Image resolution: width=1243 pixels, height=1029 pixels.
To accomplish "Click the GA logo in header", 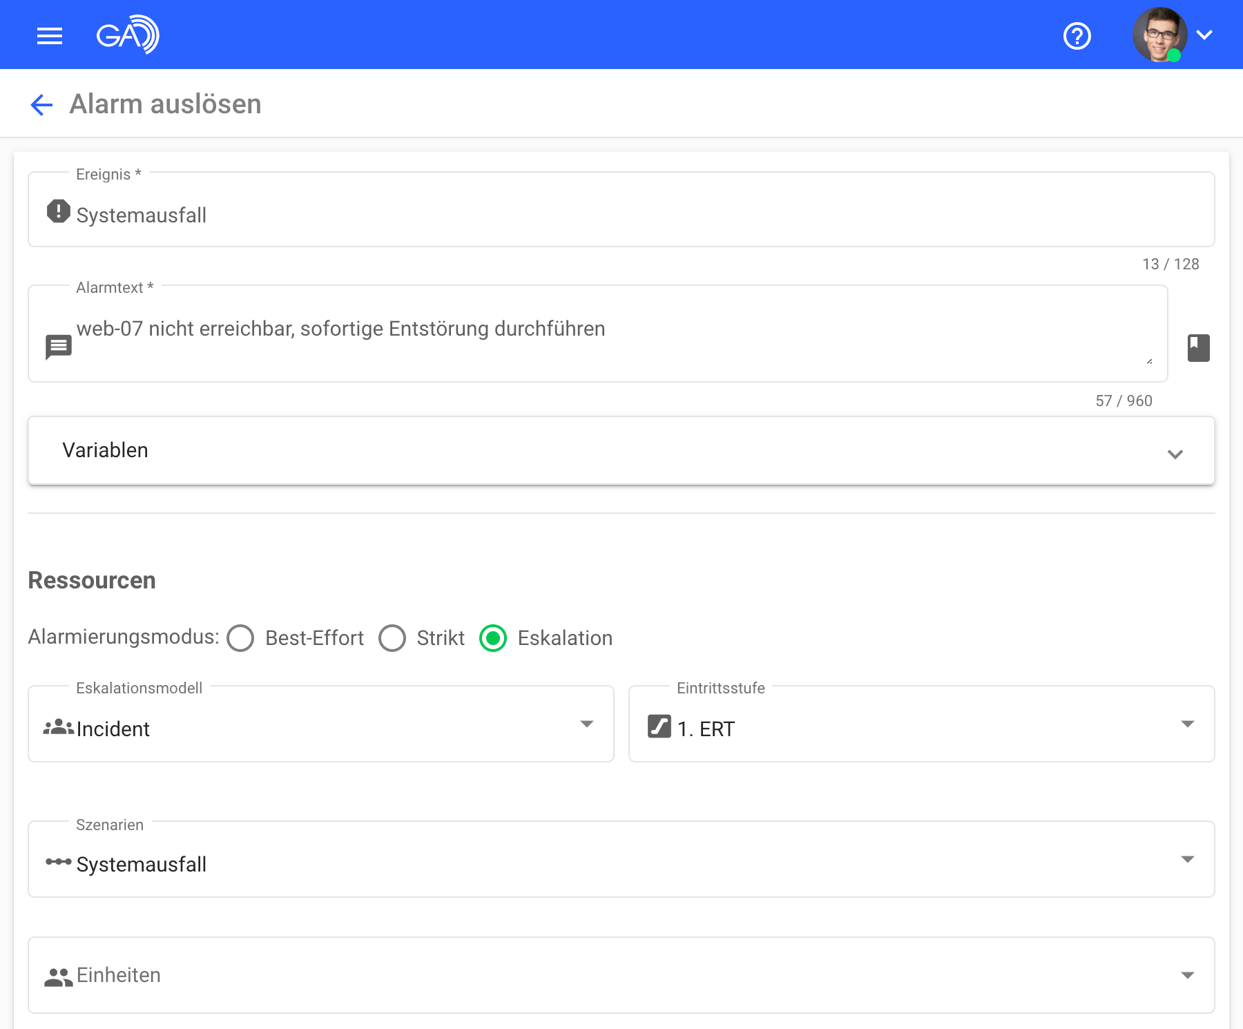I will (128, 35).
